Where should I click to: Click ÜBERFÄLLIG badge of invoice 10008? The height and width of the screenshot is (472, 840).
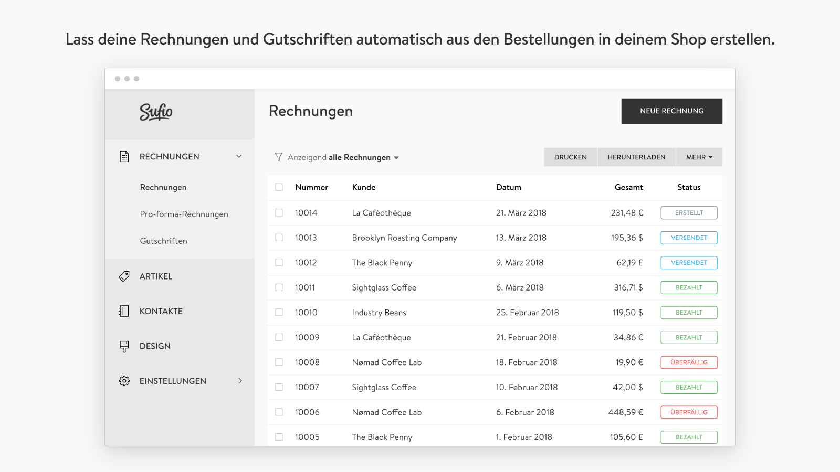tap(689, 362)
